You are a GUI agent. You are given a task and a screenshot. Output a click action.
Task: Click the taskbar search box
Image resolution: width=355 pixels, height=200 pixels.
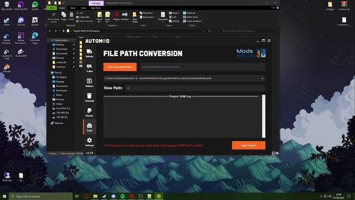(x=40, y=196)
